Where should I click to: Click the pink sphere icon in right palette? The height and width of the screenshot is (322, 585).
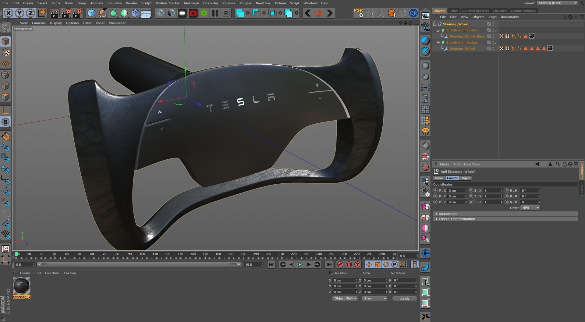[425, 228]
